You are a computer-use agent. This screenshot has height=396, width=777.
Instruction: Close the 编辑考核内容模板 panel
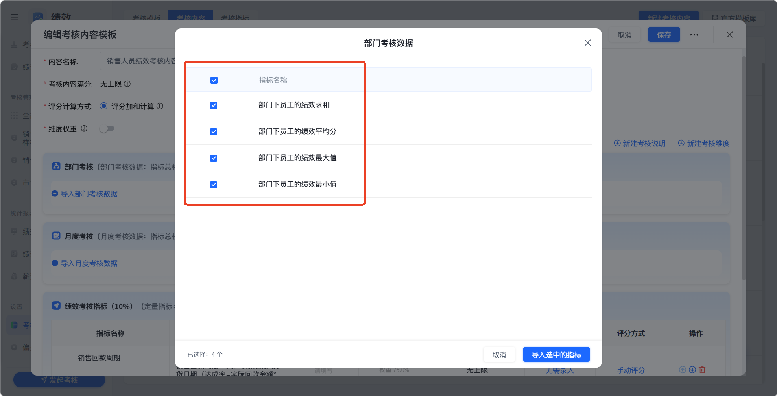coord(730,35)
